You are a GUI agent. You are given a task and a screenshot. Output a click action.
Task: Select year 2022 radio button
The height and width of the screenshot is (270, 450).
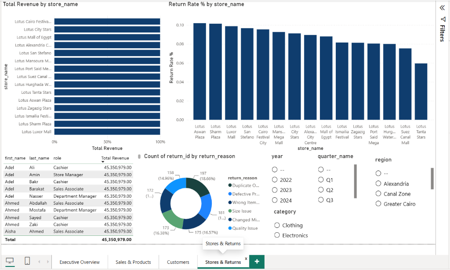[x=275, y=180]
